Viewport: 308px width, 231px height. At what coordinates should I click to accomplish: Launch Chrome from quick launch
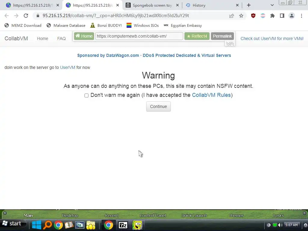(x=58, y=225)
